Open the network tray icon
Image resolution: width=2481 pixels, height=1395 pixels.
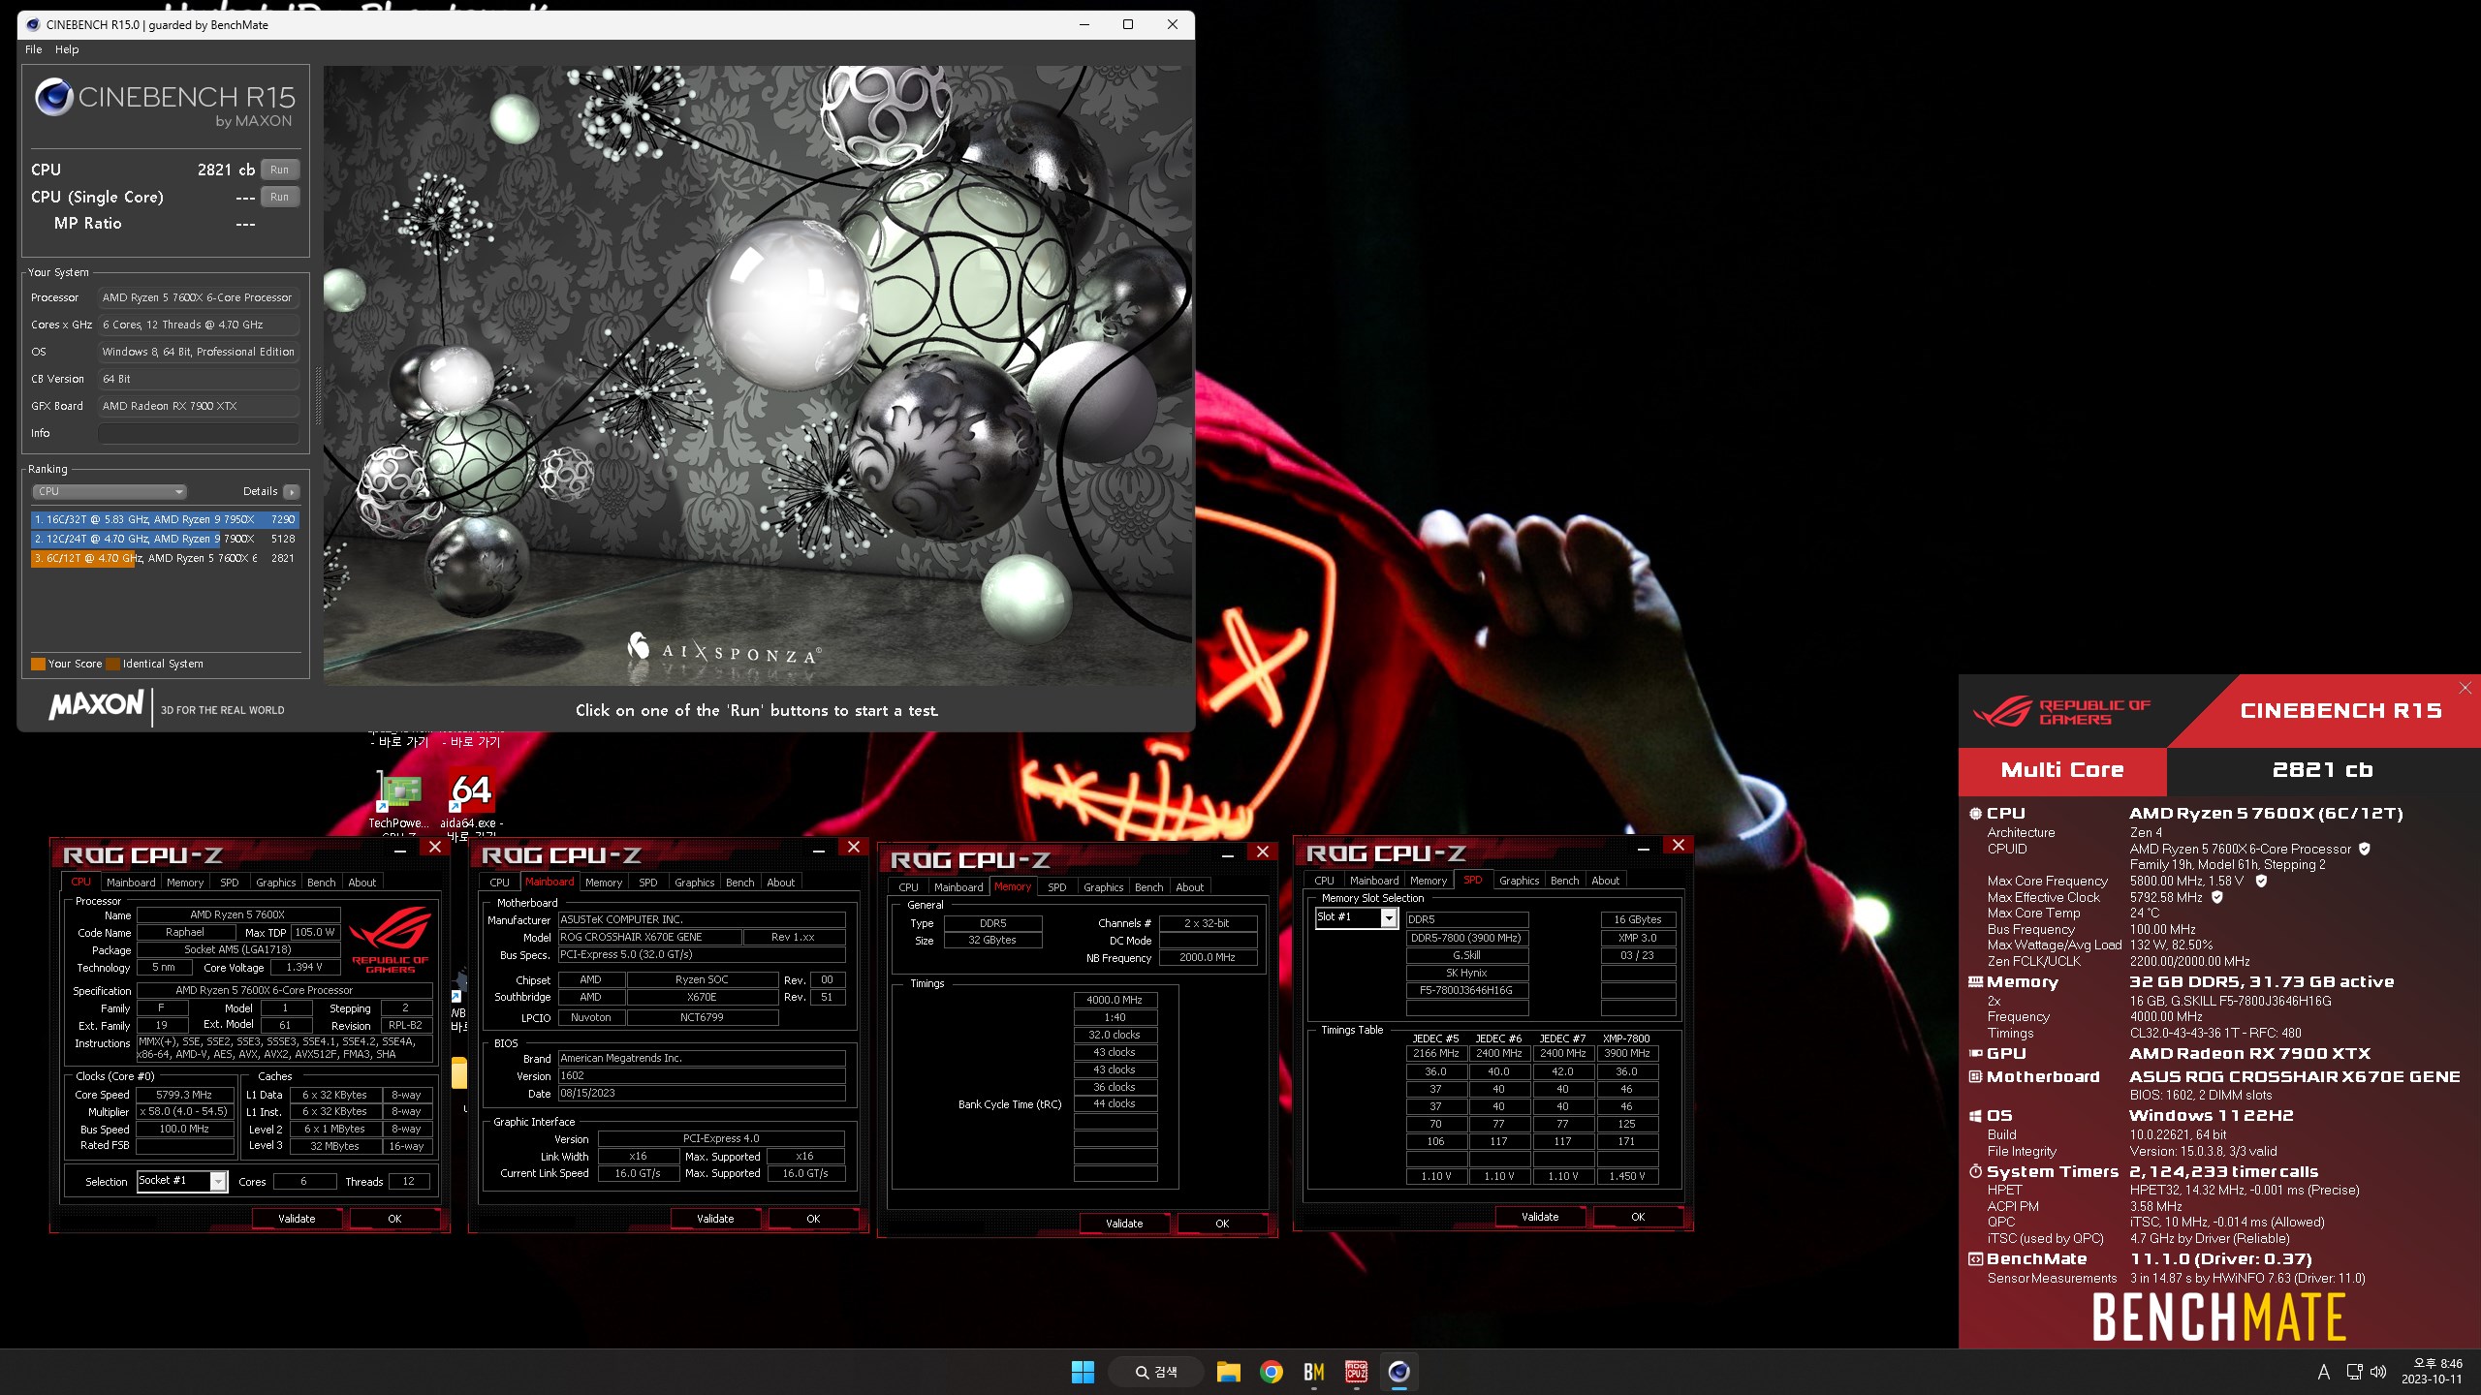pyautogui.click(x=2354, y=1372)
